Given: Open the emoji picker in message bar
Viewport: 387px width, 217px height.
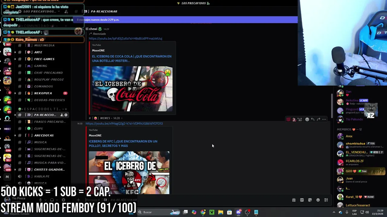Looking at the screenshot, I should 318,200.
